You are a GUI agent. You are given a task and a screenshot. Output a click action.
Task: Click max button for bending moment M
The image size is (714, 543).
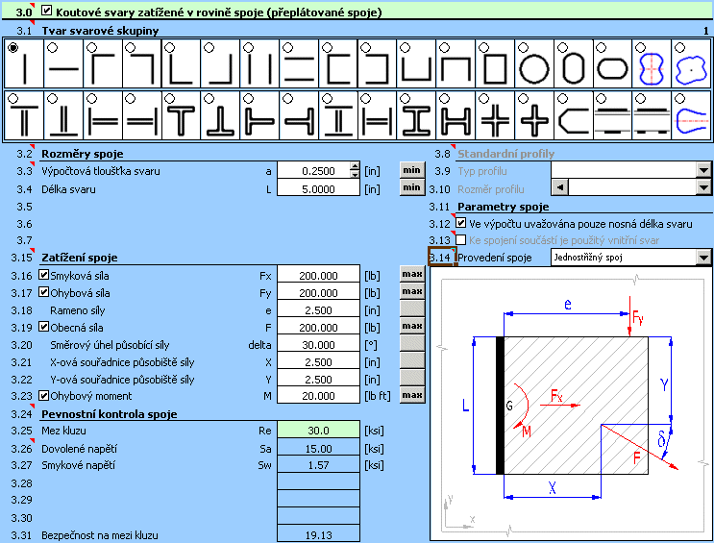[412, 395]
